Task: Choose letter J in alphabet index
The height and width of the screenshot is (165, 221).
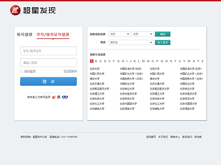Action: click(130, 61)
